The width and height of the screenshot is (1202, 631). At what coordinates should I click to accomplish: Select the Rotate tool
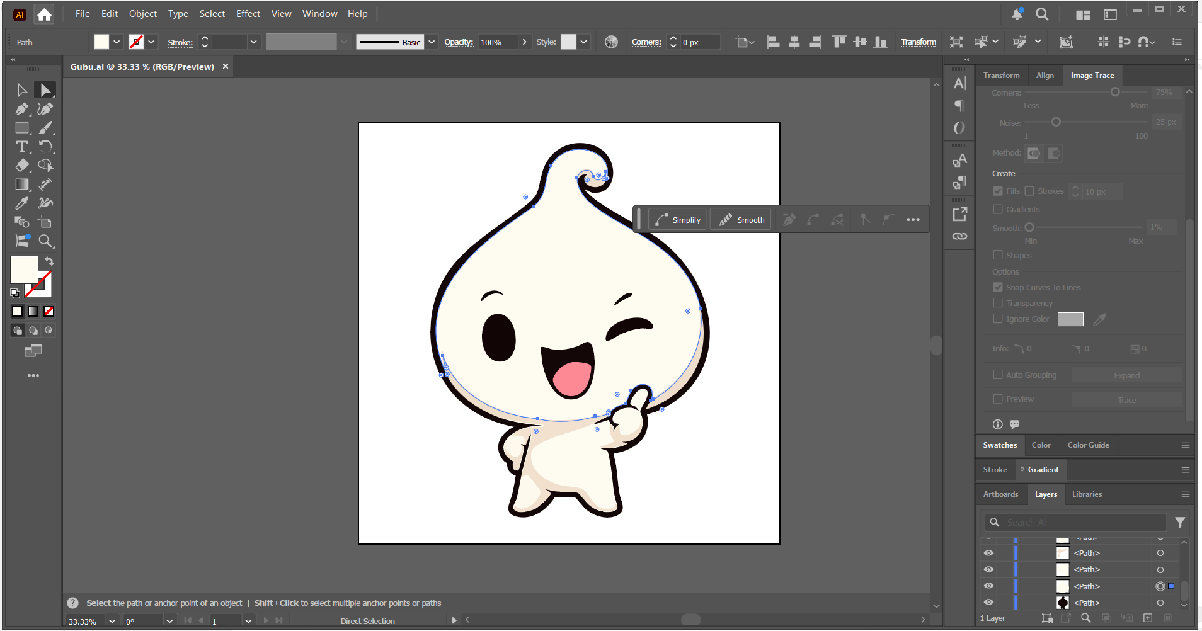point(45,147)
